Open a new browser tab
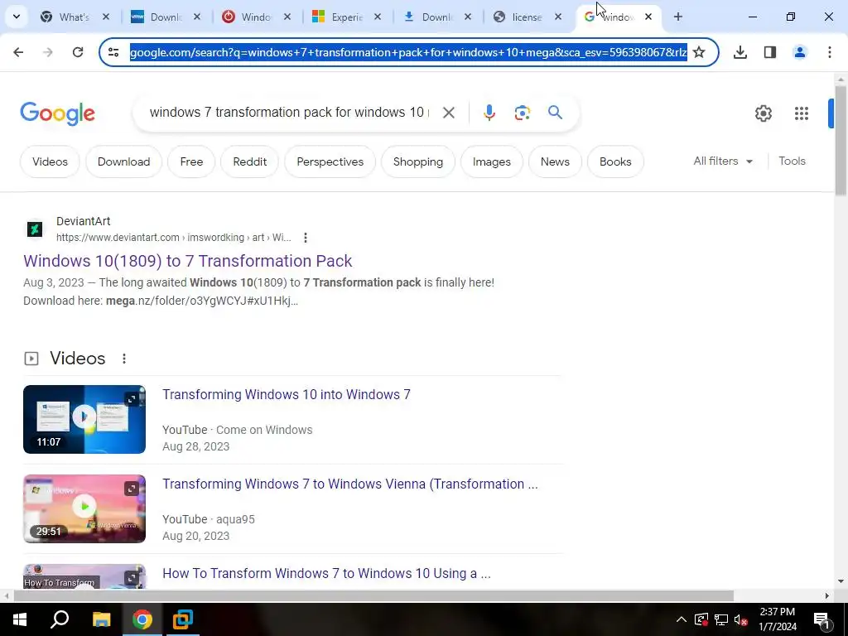This screenshot has width=848, height=636. (x=678, y=17)
